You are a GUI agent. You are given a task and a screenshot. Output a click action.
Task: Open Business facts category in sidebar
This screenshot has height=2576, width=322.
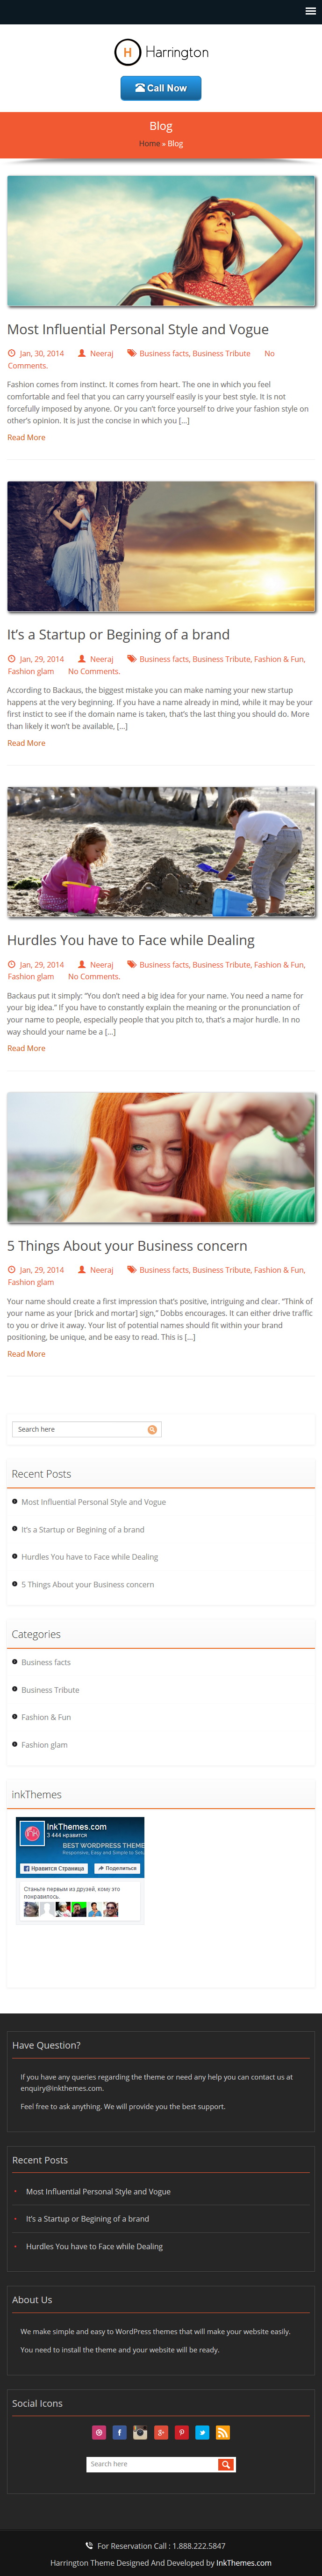46,1663
